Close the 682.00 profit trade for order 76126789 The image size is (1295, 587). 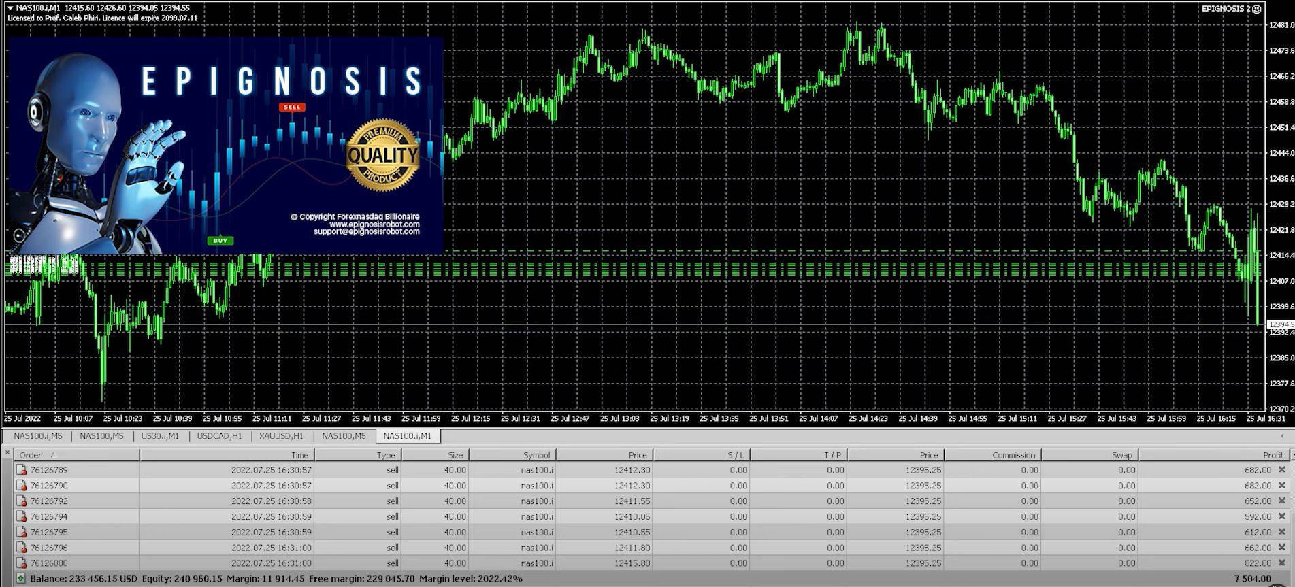click(1281, 470)
